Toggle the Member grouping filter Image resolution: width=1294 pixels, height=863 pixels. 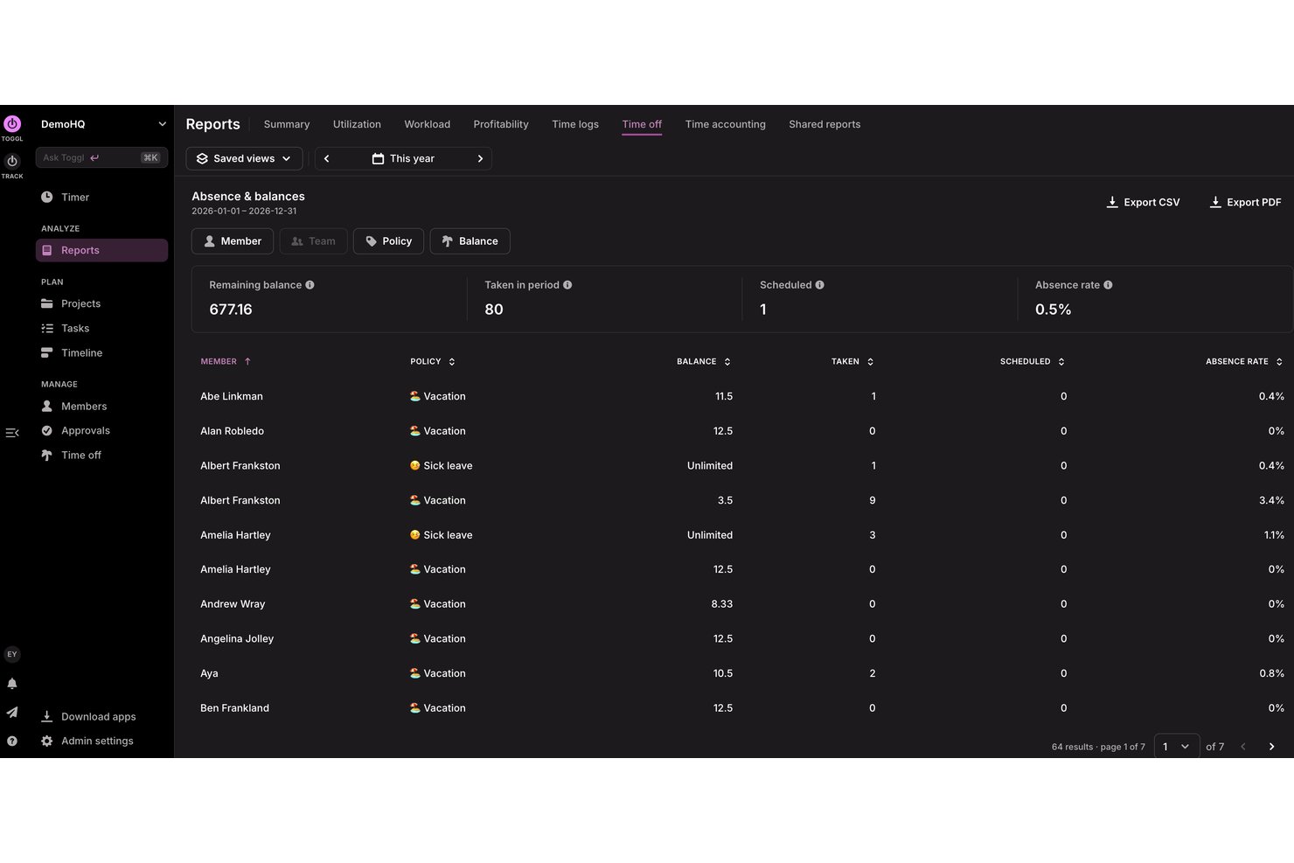pyautogui.click(x=233, y=241)
